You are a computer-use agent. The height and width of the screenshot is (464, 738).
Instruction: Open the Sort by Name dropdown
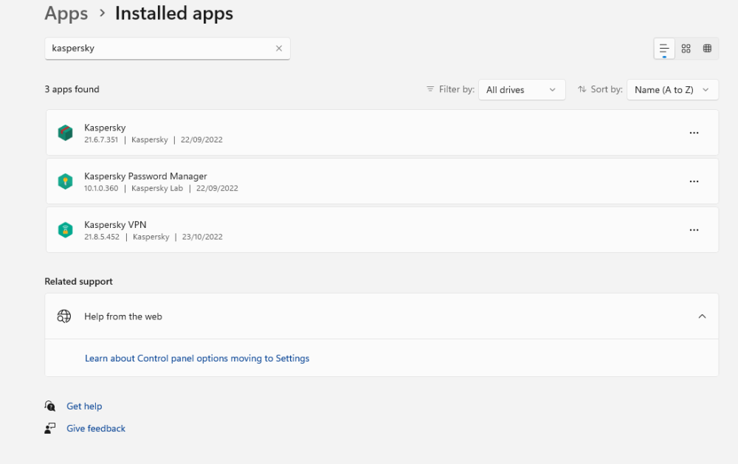click(x=672, y=89)
